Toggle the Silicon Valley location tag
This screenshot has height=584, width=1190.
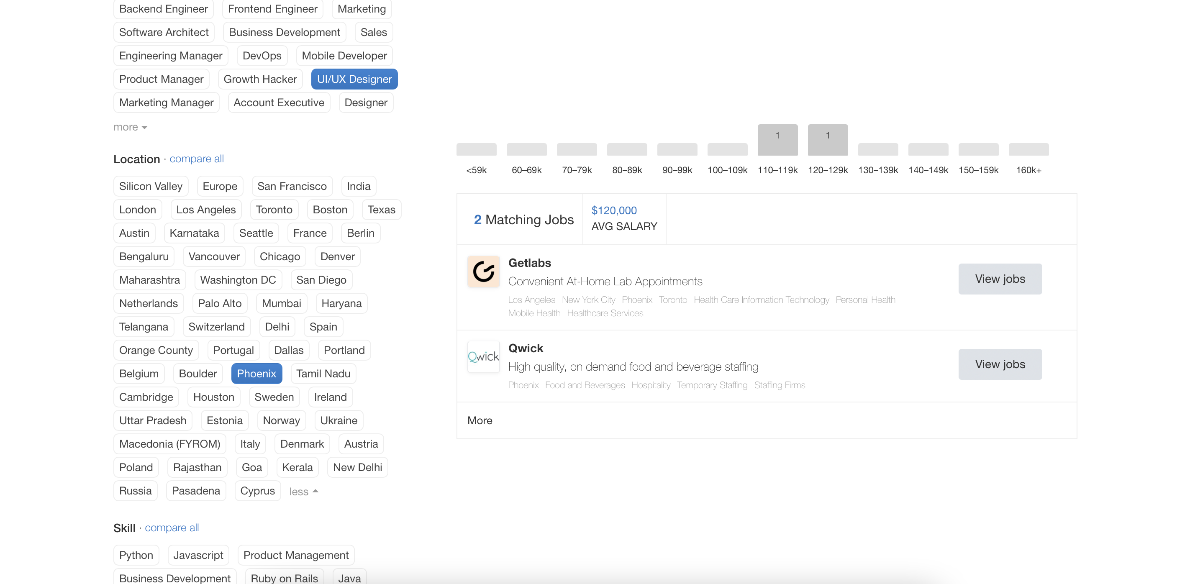point(151,186)
